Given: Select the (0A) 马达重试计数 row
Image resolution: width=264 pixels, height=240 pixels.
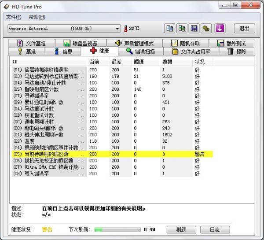Looking at the screenshot, I should pyautogui.click(x=112, y=108).
